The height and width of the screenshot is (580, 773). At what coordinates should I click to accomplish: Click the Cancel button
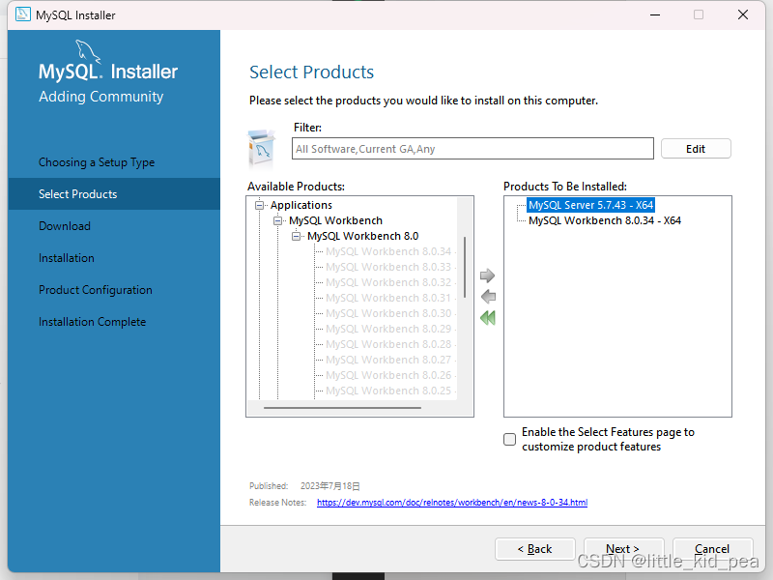(x=712, y=549)
